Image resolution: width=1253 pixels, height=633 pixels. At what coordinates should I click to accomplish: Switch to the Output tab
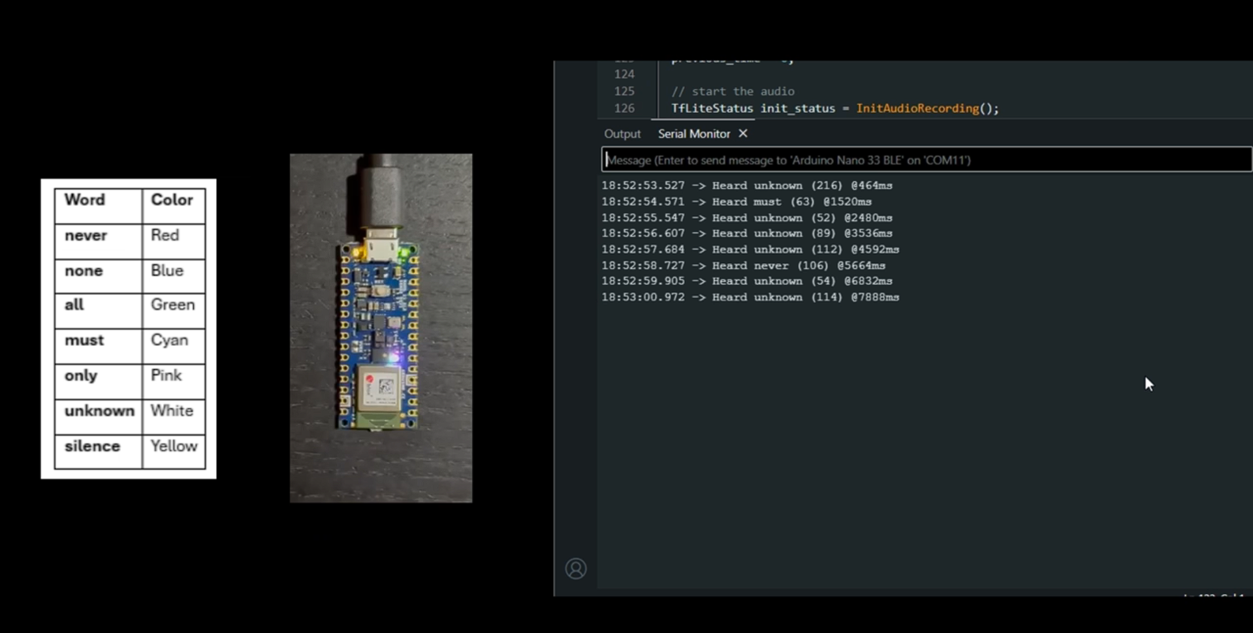click(622, 134)
